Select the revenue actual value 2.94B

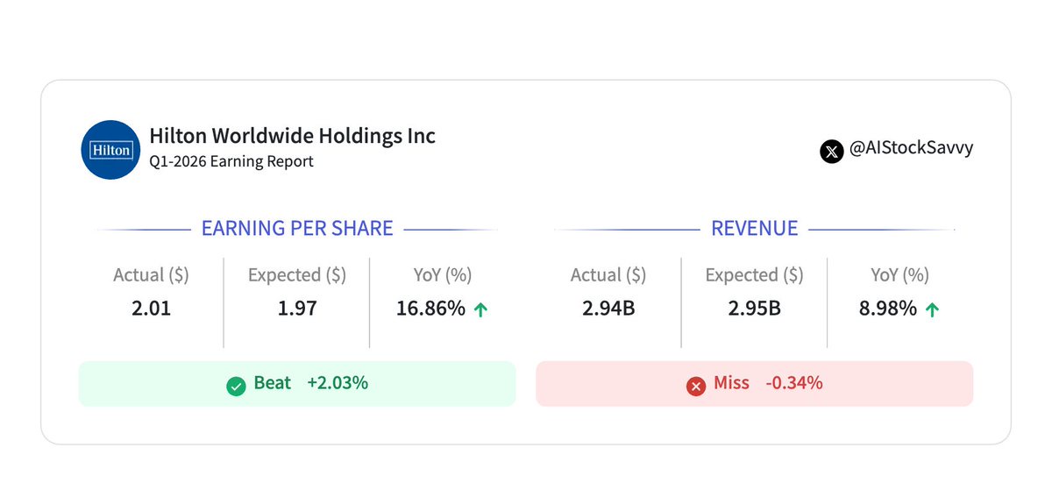pyautogui.click(x=608, y=309)
